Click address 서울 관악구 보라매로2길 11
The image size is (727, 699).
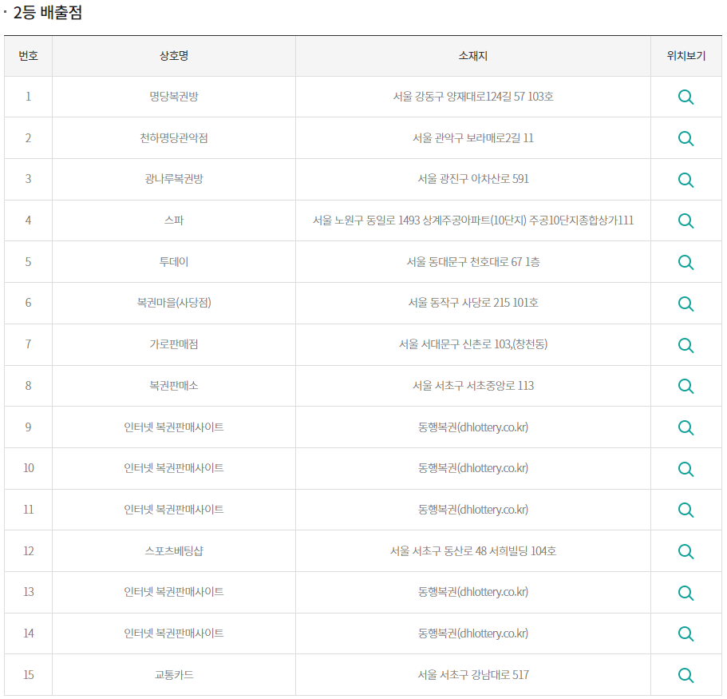473,138
